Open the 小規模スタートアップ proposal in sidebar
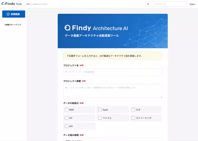The image size is (198, 141). (14, 25)
